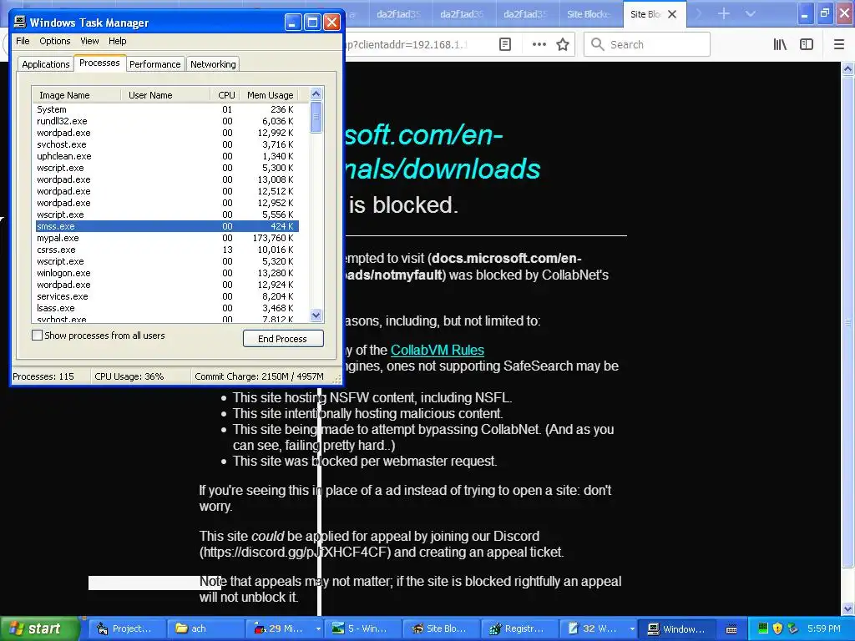Sort processes by User Name column
This screenshot has height=641, width=855.
click(165, 95)
